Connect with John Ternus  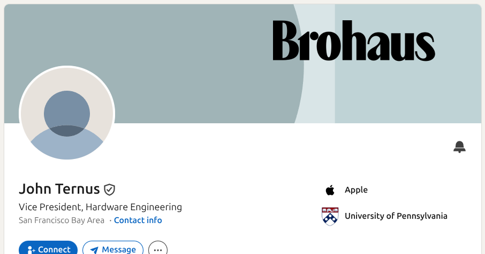48,248
